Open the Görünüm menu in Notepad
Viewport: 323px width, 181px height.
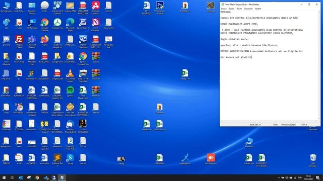click(x=248, y=9)
